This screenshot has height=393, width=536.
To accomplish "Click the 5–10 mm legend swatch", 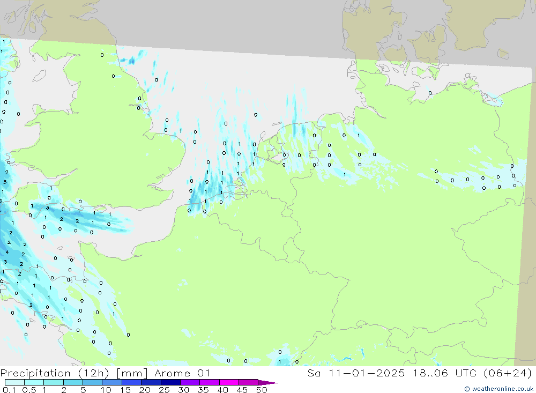I will point(93,382).
